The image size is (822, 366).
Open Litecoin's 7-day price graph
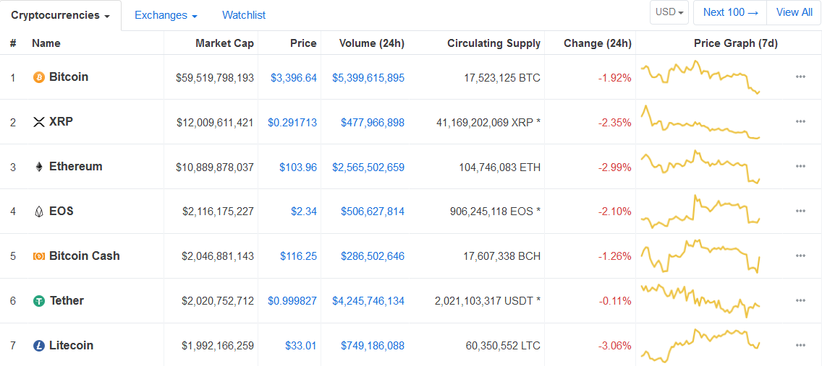(701, 345)
